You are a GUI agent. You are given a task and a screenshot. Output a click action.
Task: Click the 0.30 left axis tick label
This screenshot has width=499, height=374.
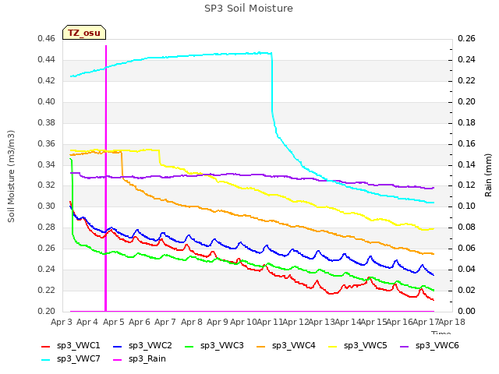47,206
